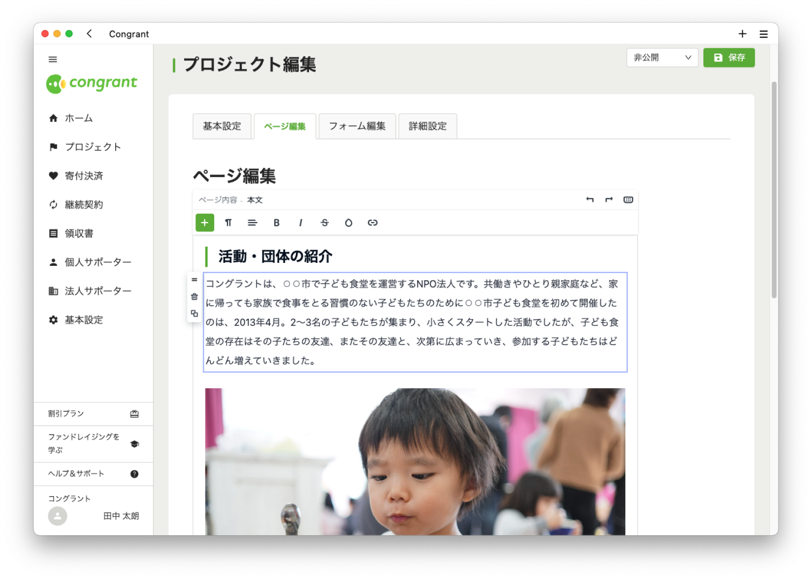
Task: Toggle the sidebar hamburger menu
Action: pyautogui.click(x=53, y=59)
